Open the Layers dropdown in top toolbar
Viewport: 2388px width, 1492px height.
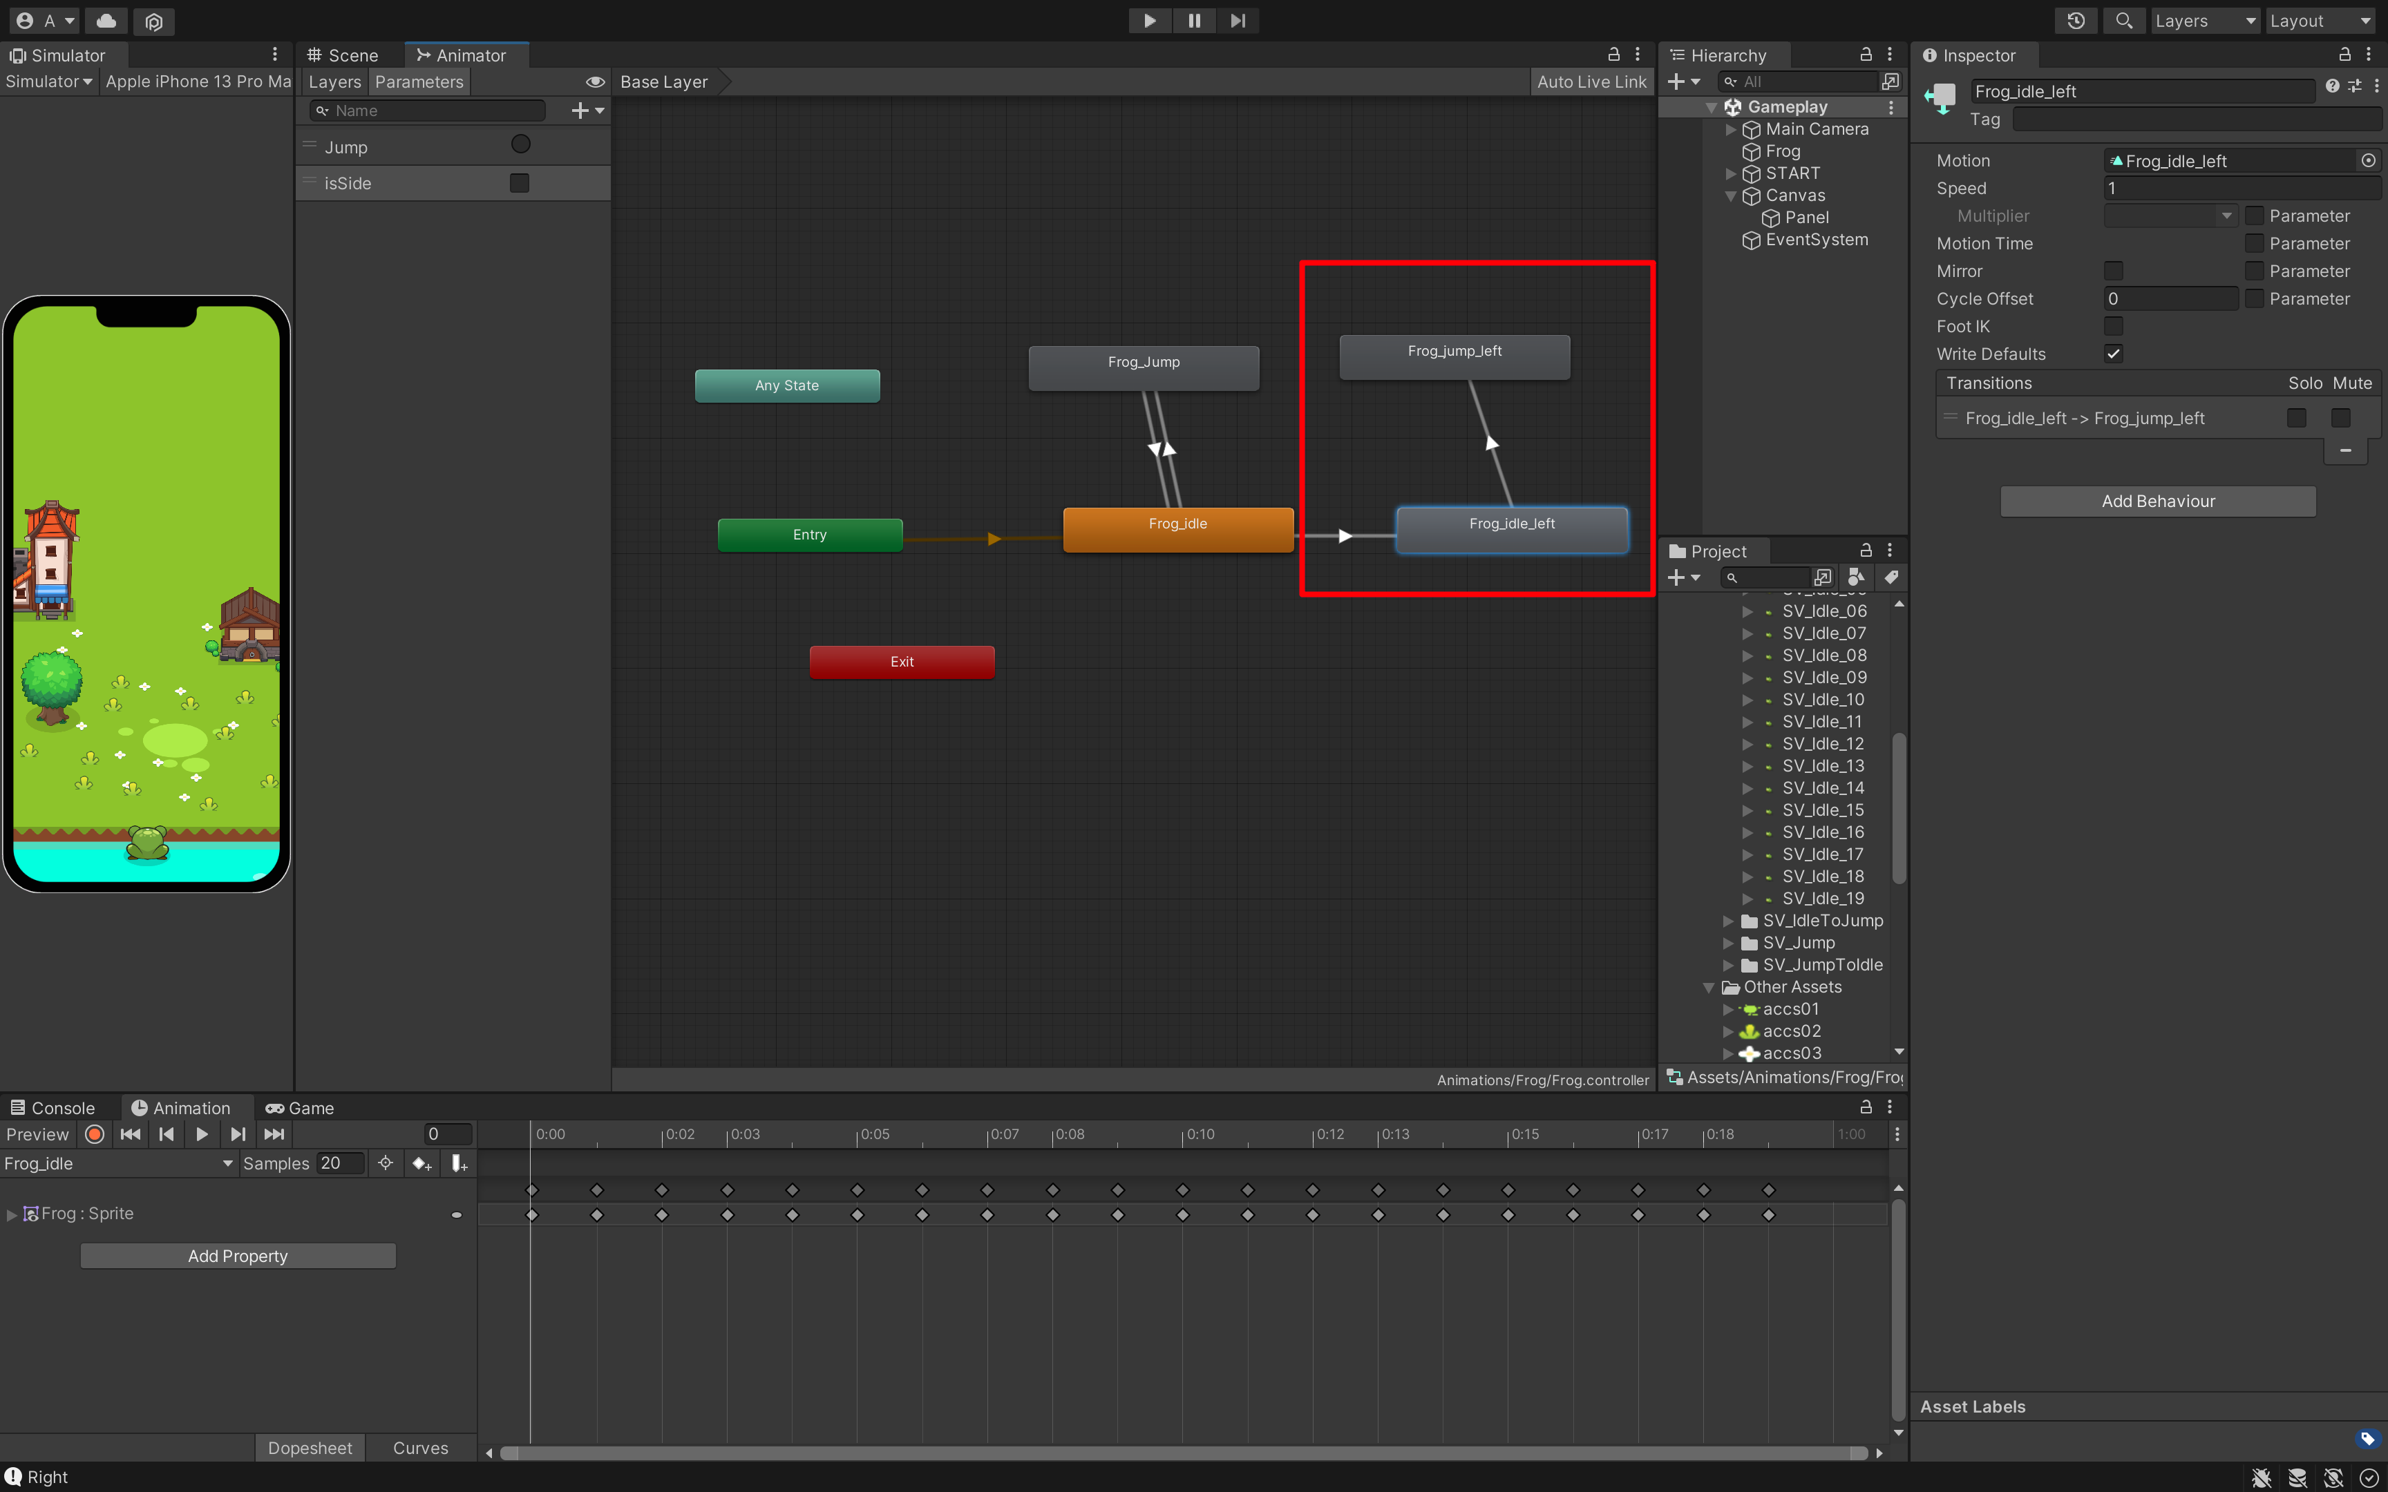pos(2204,21)
